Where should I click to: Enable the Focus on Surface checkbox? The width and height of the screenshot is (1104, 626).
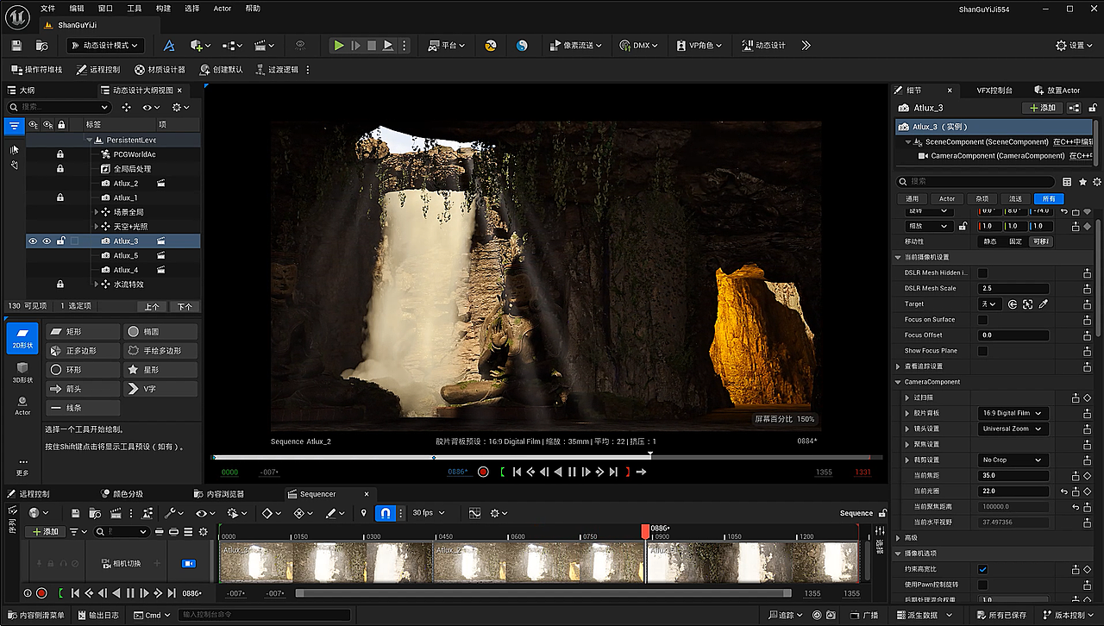point(982,320)
